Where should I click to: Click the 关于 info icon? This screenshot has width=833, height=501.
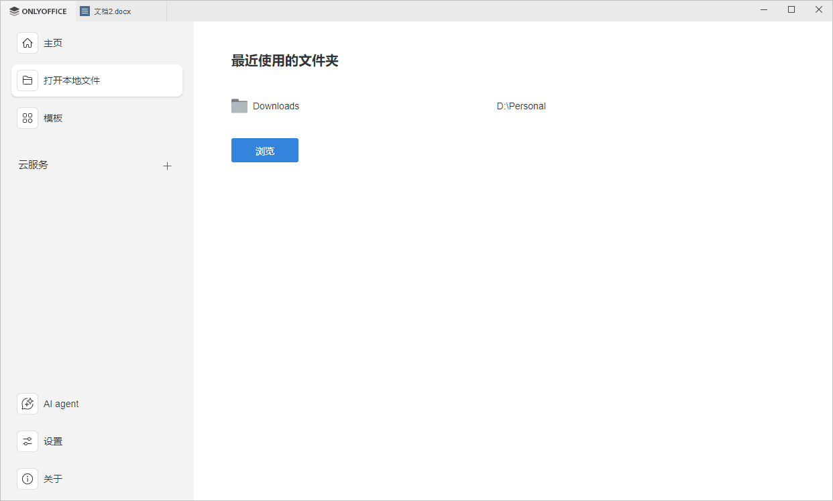27,478
